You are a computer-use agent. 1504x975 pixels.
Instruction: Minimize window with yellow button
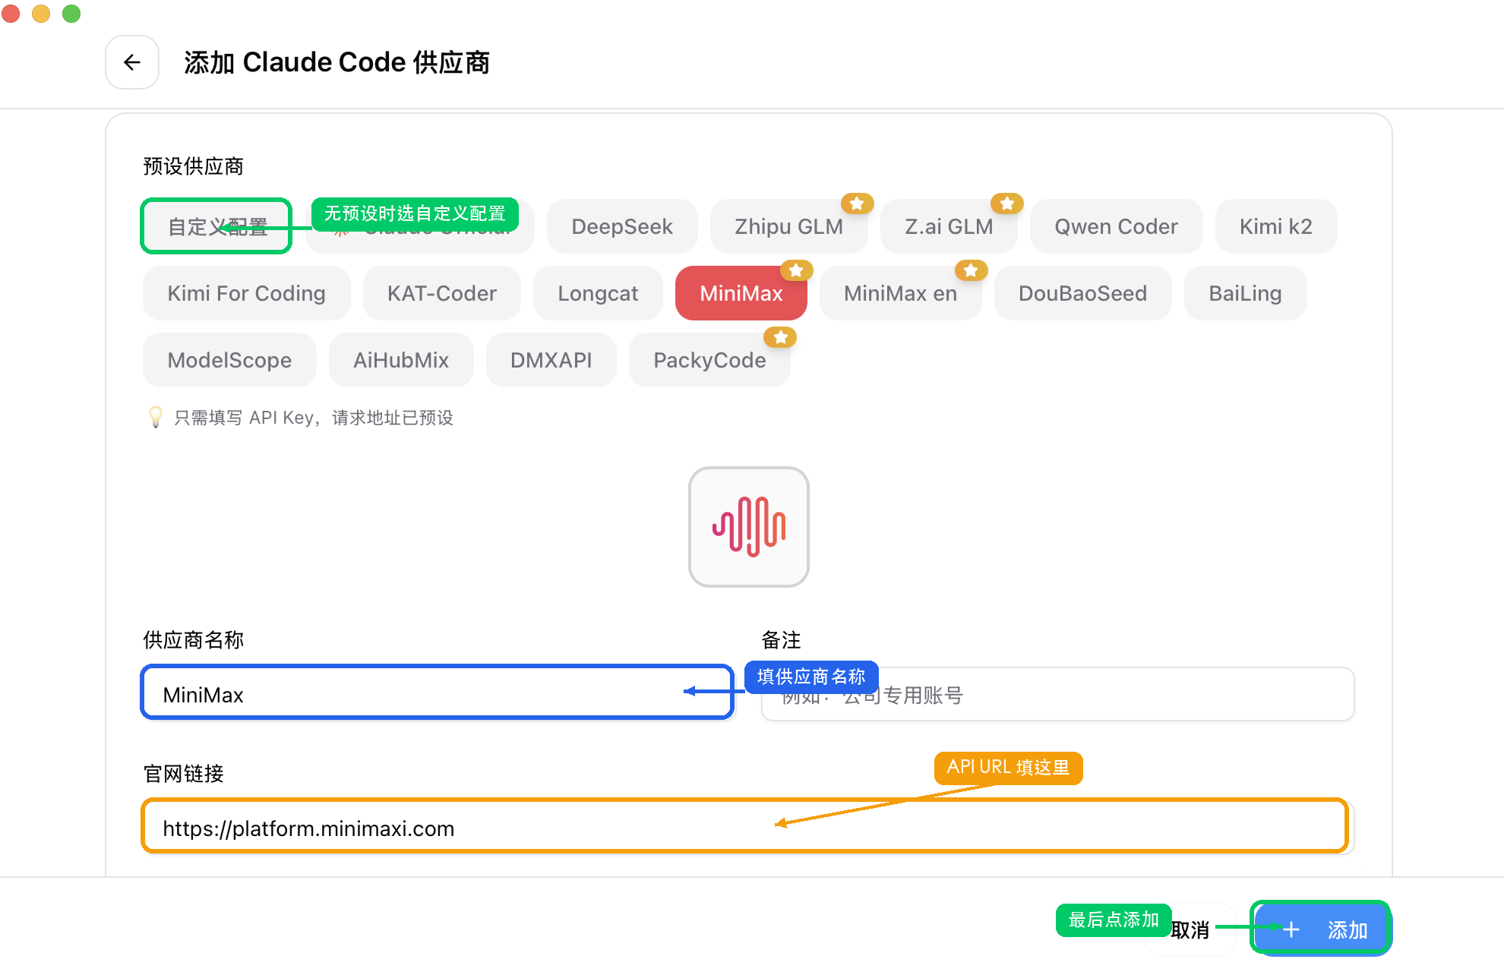point(41,14)
